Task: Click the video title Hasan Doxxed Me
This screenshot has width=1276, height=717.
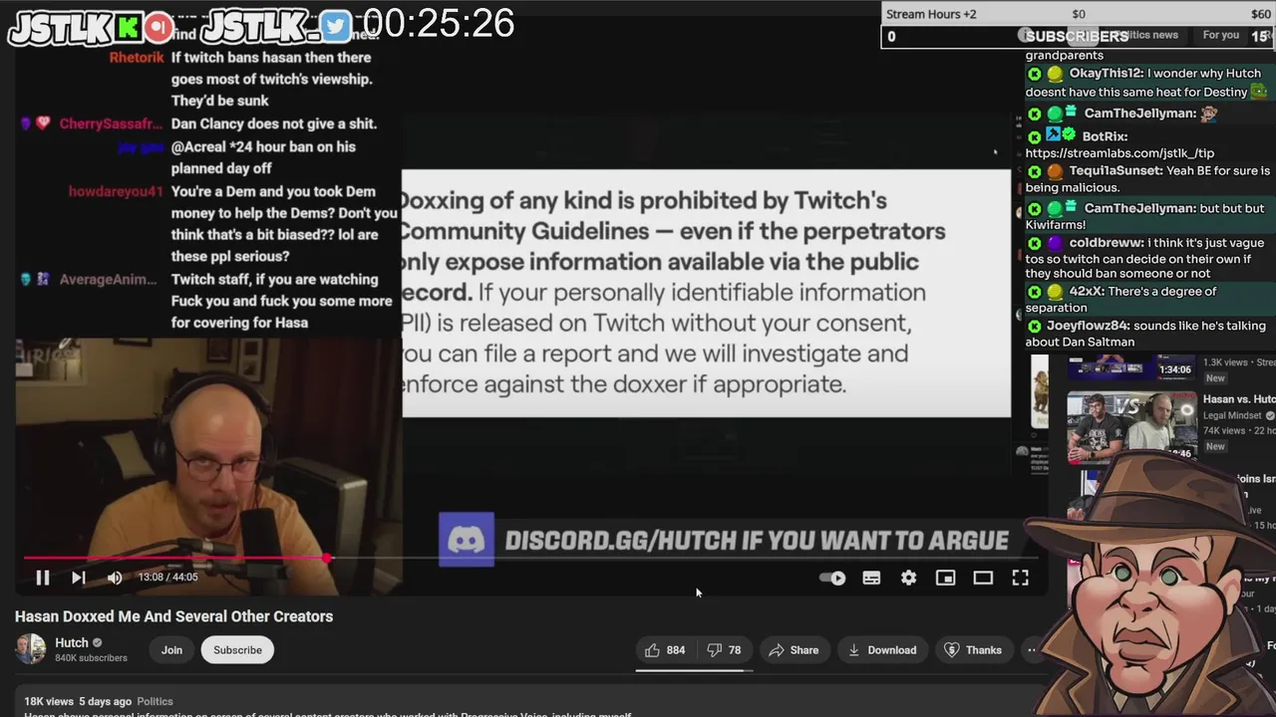Action: (173, 616)
